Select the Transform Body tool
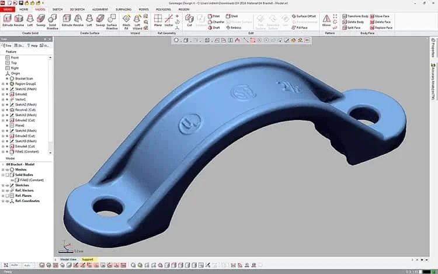 pyautogui.click(x=355, y=16)
